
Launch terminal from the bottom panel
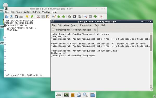(x=66, y=95)
